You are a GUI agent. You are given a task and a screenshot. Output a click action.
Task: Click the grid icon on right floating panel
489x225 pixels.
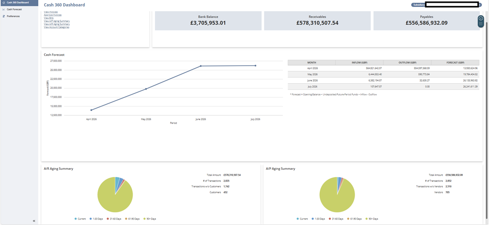click(481, 24)
